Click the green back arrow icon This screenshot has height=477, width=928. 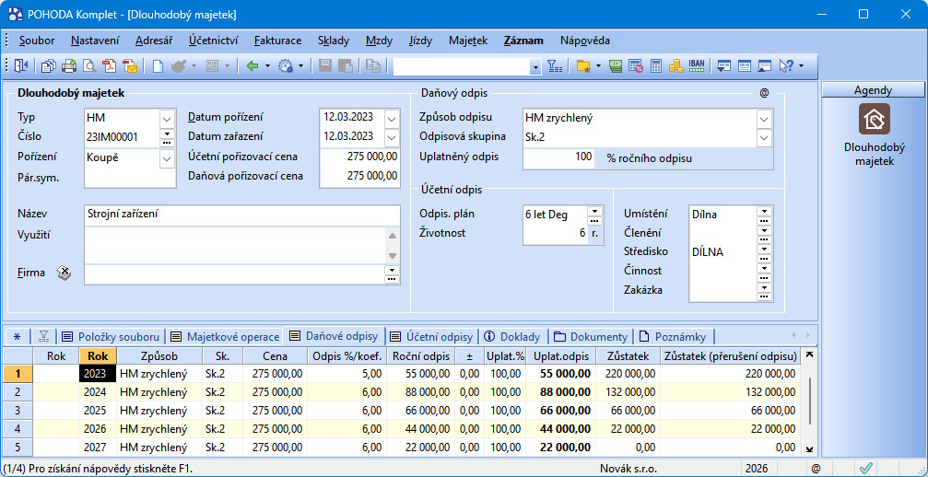pyautogui.click(x=253, y=66)
